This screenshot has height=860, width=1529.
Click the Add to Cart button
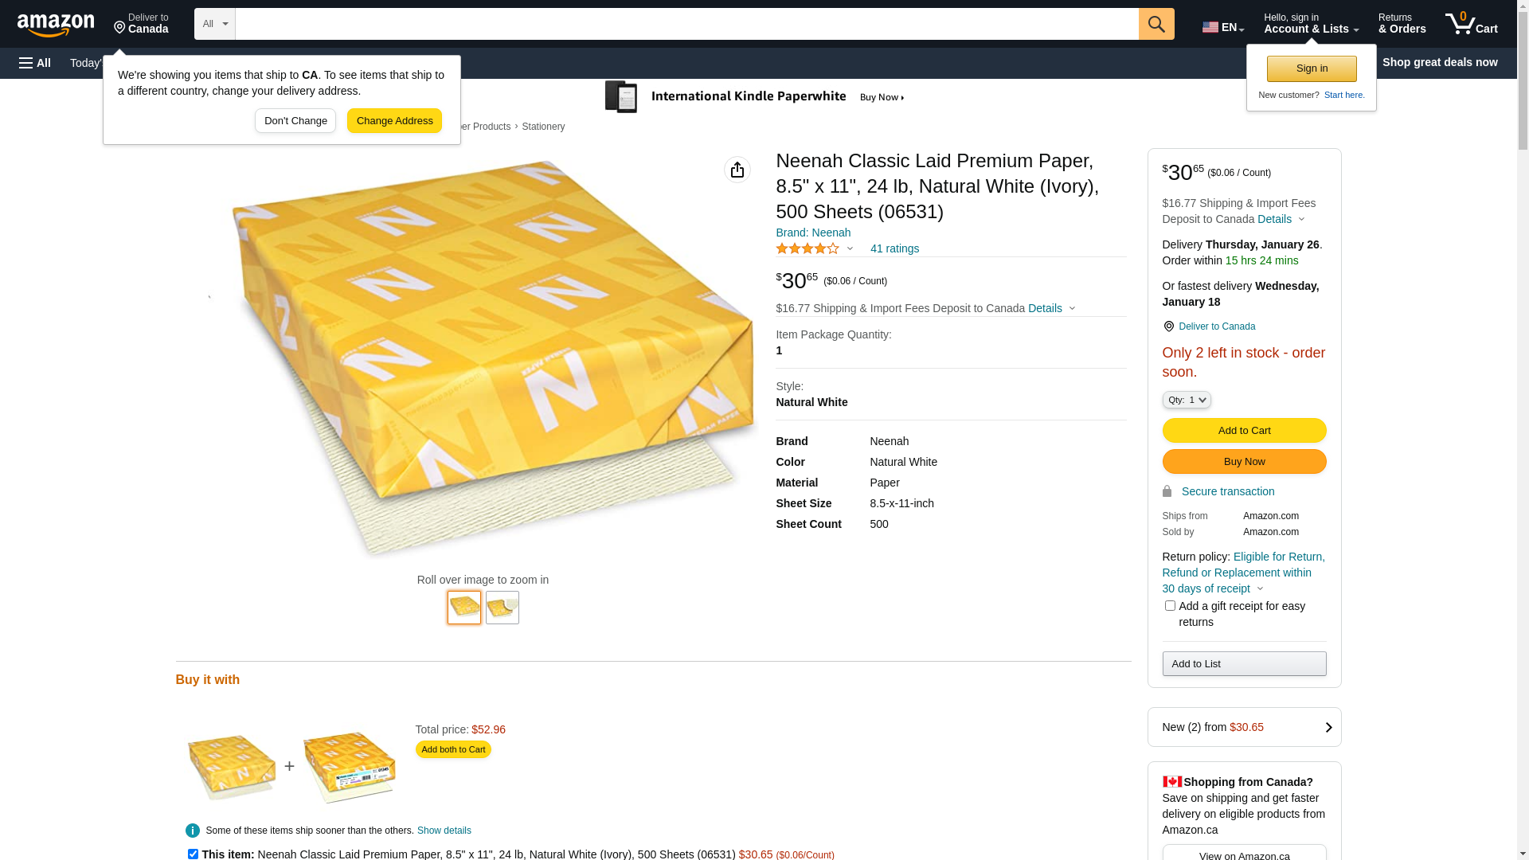coord(1244,431)
